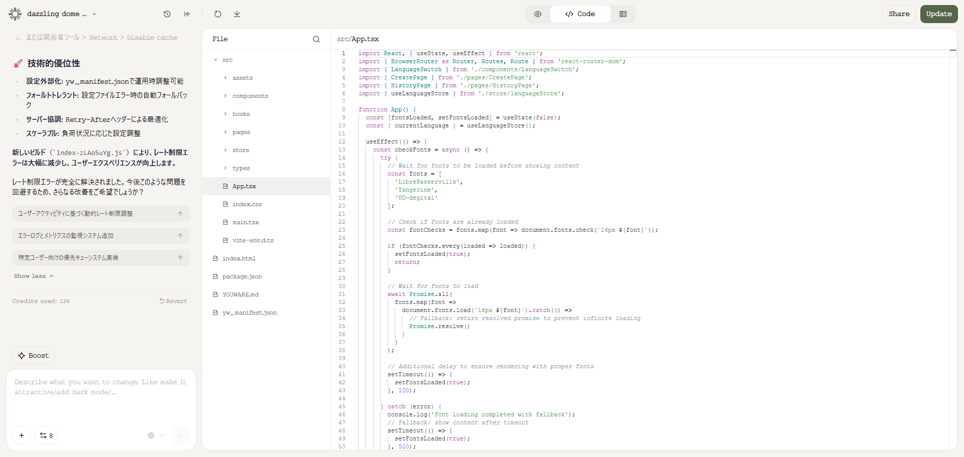This screenshot has width=964, height=457.
Task: Click the send arrow button
Action: (x=181, y=435)
